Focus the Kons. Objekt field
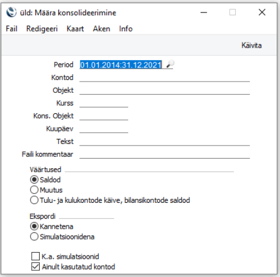This screenshot has height=277, width=280. (x=104, y=116)
